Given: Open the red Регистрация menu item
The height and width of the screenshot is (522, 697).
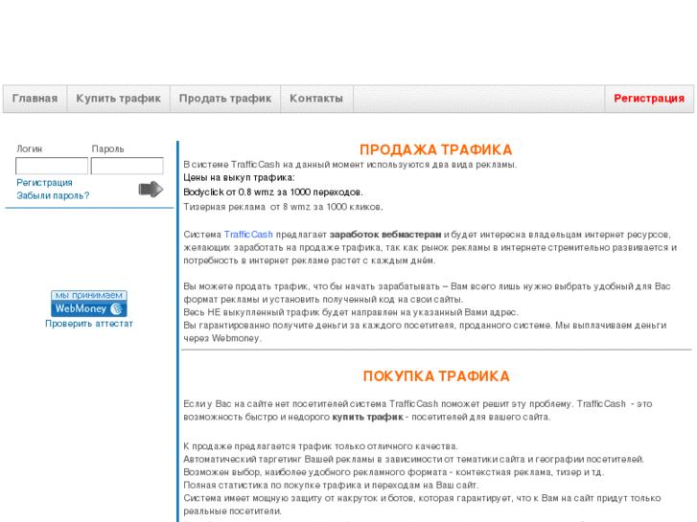Looking at the screenshot, I should [649, 99].
